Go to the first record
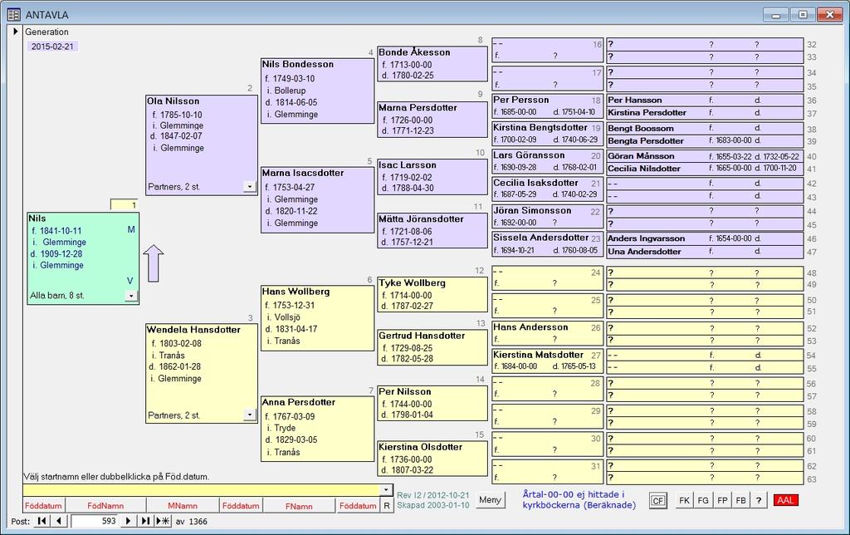Viewport: 850px width, 535px height. point(42,521)
